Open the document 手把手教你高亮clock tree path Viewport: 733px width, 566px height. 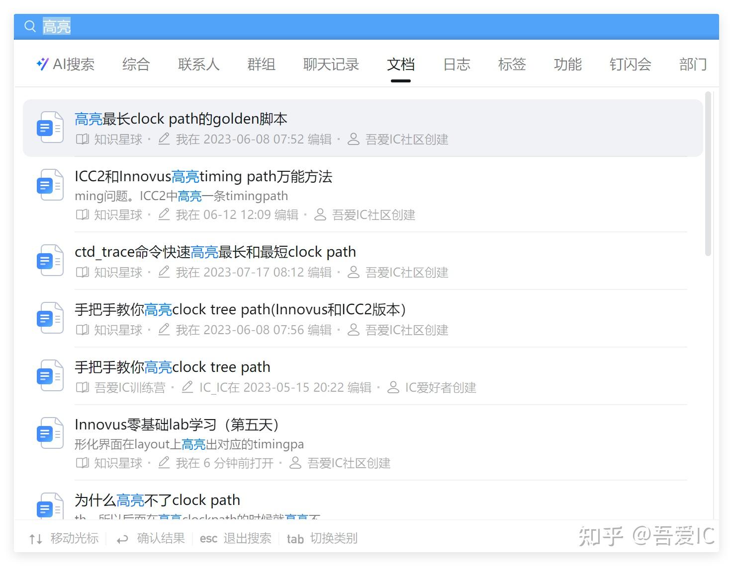172,366
